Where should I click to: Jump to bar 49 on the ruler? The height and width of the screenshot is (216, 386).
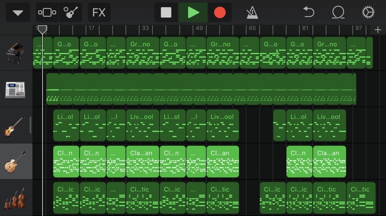point(199,28)
